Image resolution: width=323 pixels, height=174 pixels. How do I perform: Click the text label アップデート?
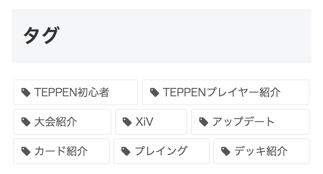coord(243,122)
